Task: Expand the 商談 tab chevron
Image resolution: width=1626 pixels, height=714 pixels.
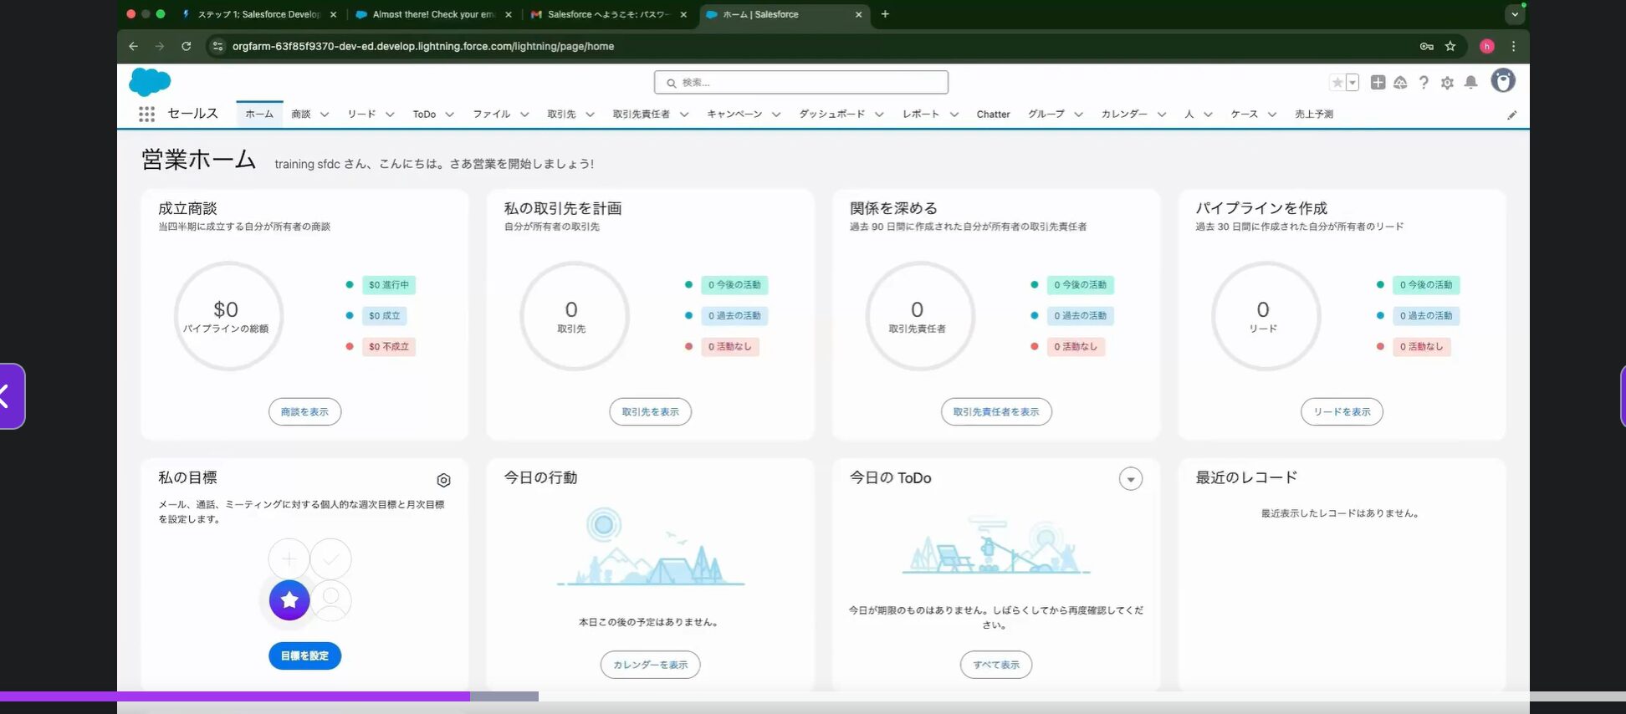Action: [x=324, y=115]
